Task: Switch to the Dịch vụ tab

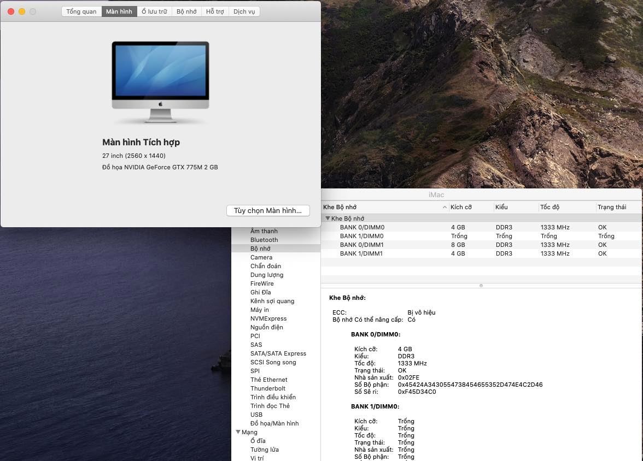Action: pyautogui.click(x=244, y=11)
